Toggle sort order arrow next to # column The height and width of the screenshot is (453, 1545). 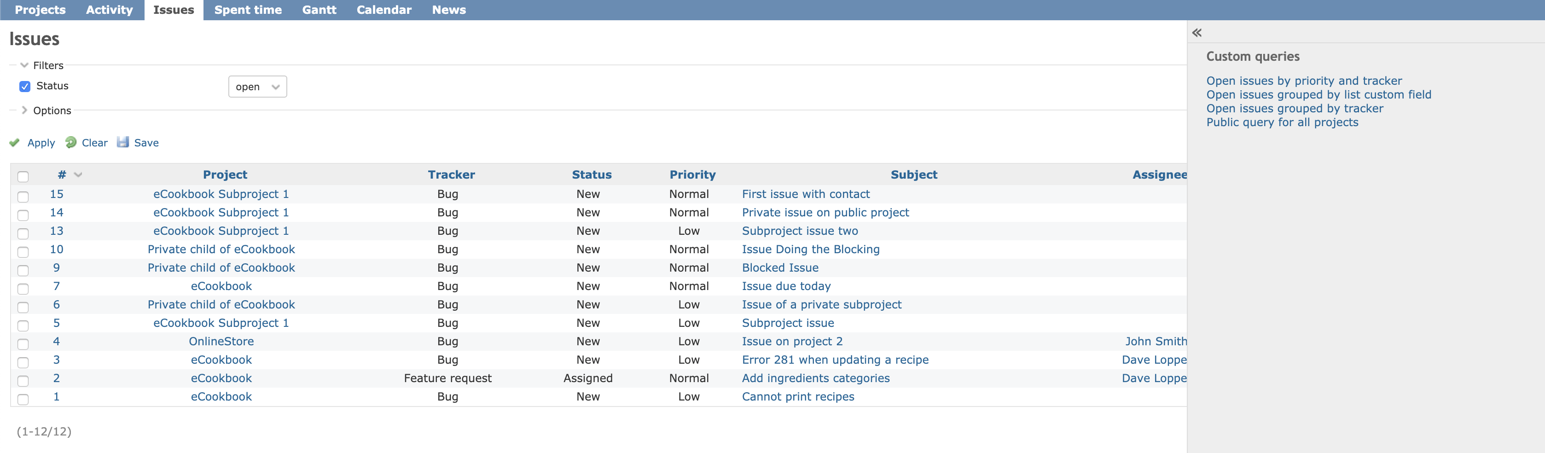coord(78,174)
